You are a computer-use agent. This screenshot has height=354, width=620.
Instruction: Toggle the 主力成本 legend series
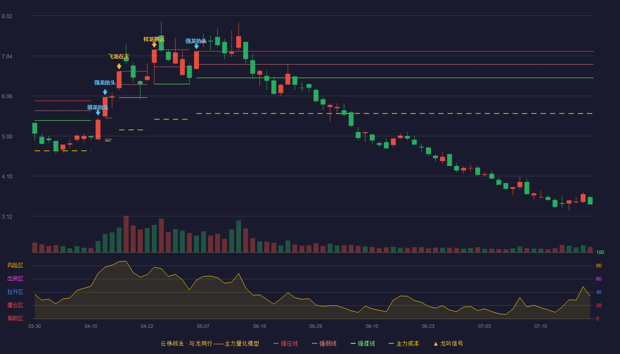coord(403,343)
